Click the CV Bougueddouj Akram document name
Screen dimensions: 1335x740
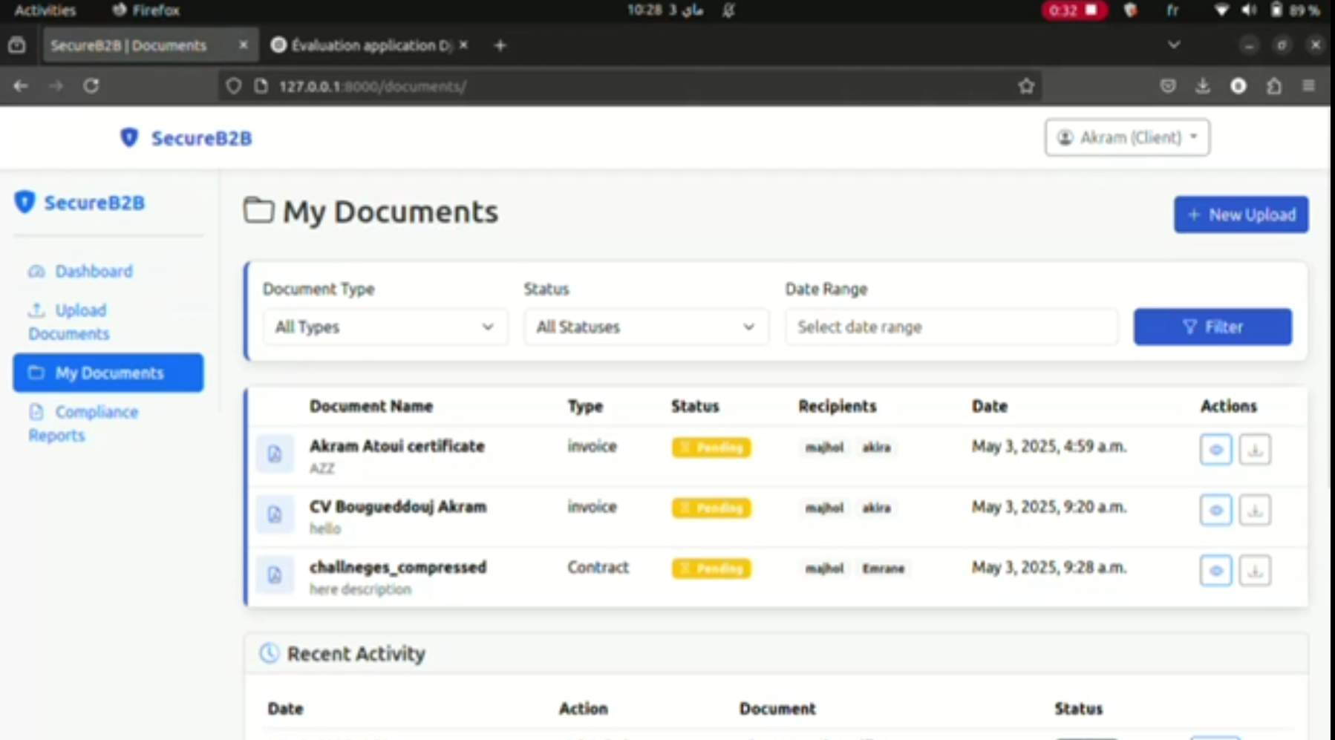[398, 507]
